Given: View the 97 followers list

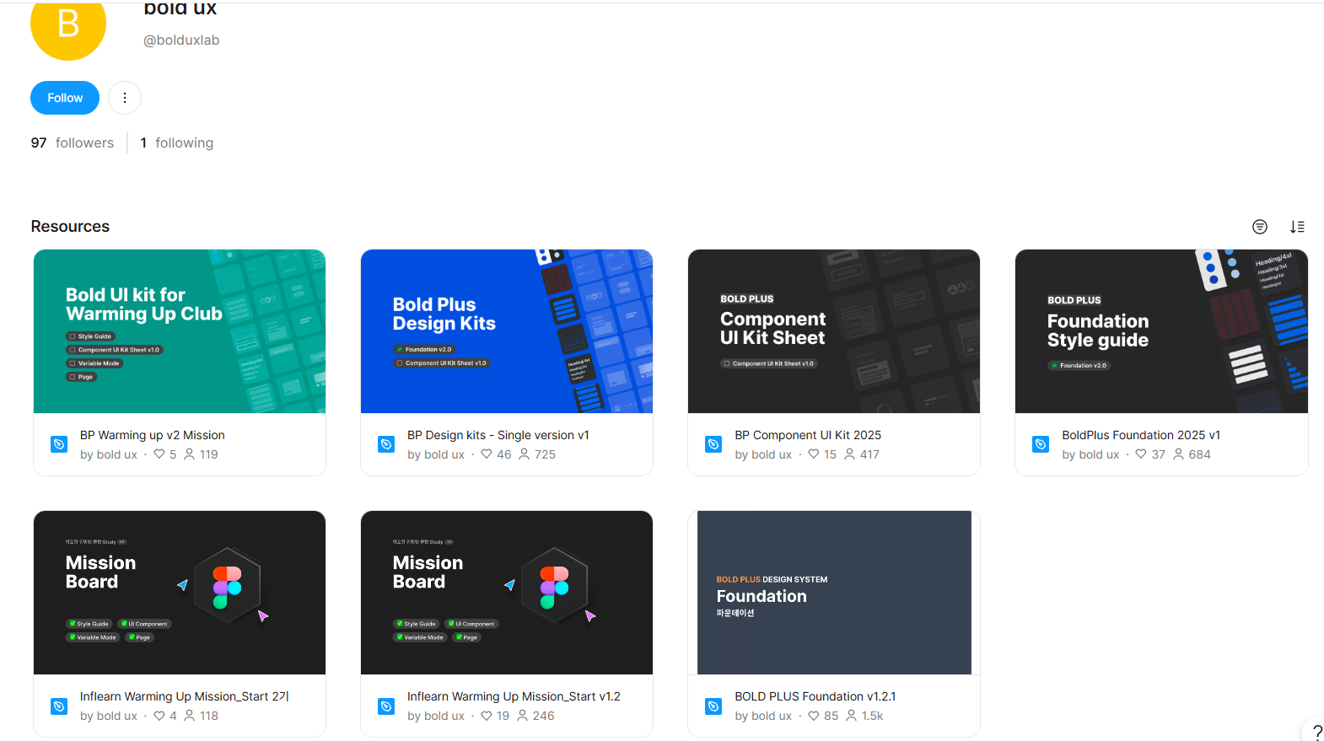Looking at the screenshot, I should (x=73, y=142).
